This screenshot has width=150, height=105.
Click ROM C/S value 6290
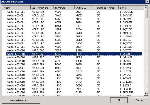pyautogui.click(x=58, y=43)
